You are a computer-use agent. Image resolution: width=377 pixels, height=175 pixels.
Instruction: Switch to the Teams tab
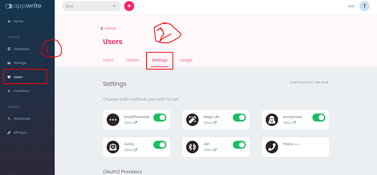[132, 60]
